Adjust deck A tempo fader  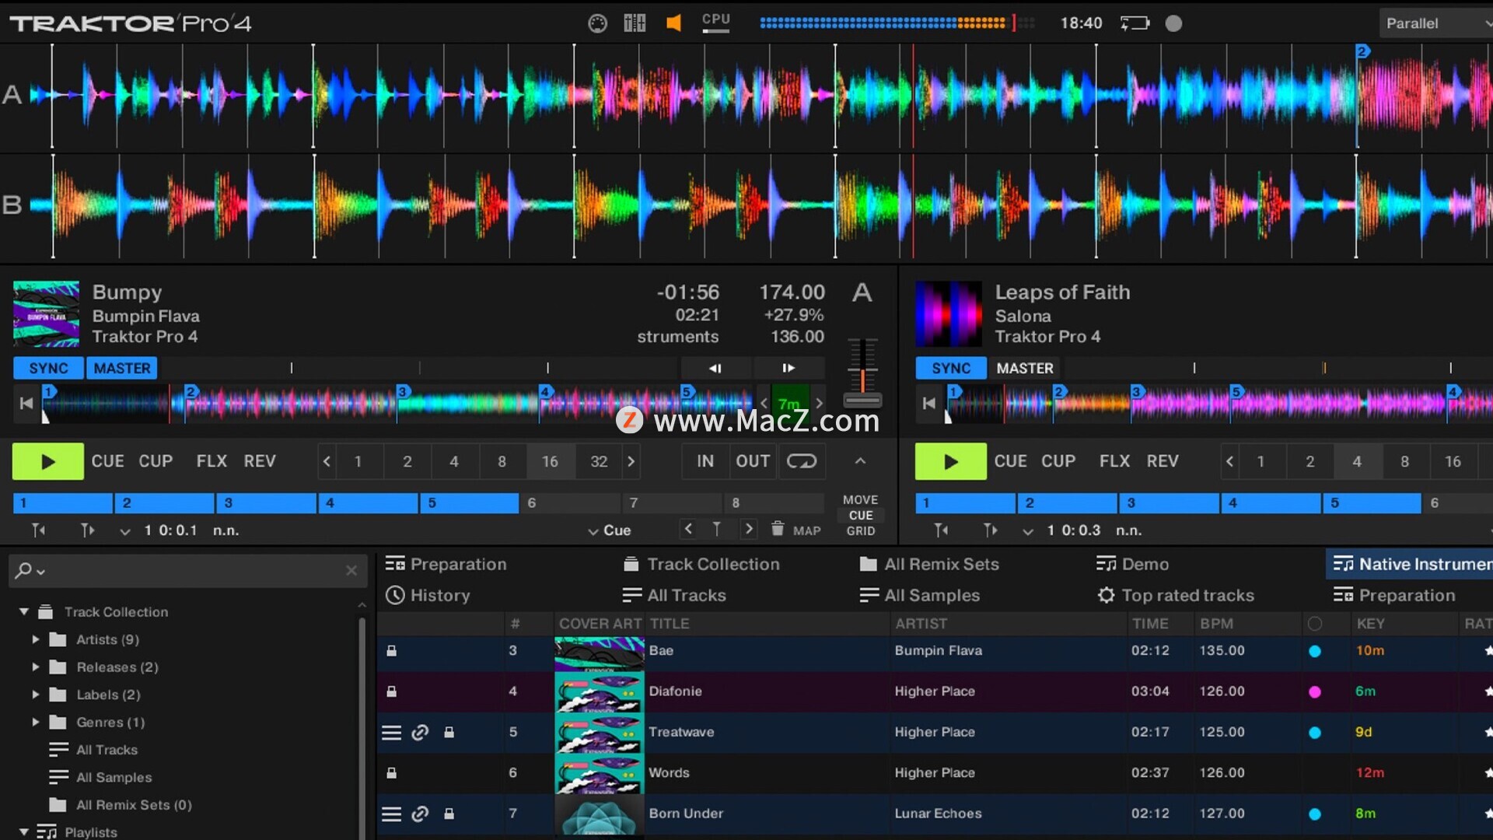(x=862, y=401)
